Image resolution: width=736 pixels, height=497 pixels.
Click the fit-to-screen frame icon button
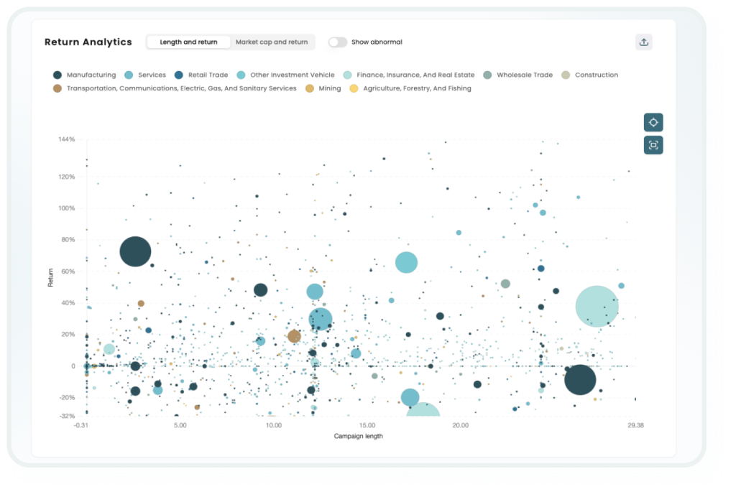653,145
